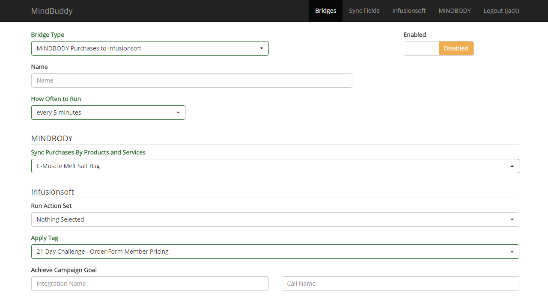Toggle the orange Disabled switch
The image size is (548, 308).
tap(456, 48)
